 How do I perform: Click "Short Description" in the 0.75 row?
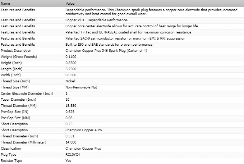[x=14, y=124]
